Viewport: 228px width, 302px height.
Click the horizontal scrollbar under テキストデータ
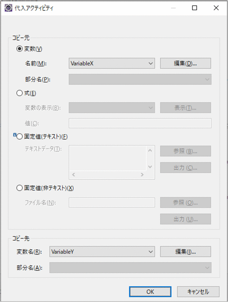pyautogui.click(x=108, y=175)
